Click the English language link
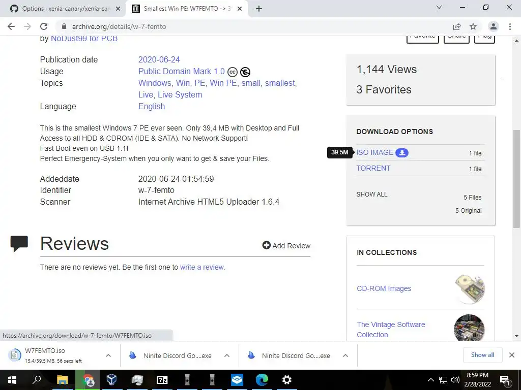The height and width of the screenshot is (390, 521). [152, 107]
